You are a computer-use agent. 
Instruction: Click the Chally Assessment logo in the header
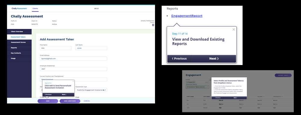19,8
